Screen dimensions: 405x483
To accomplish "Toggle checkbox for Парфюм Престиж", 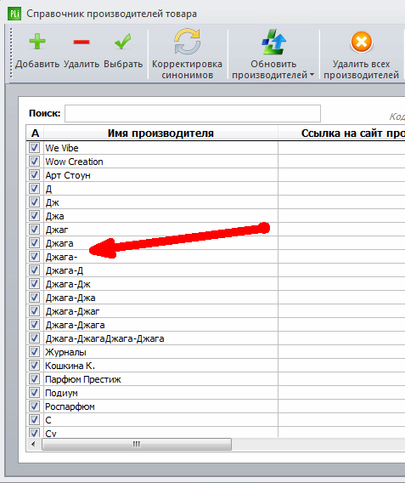I will click(x=34, y=378).
